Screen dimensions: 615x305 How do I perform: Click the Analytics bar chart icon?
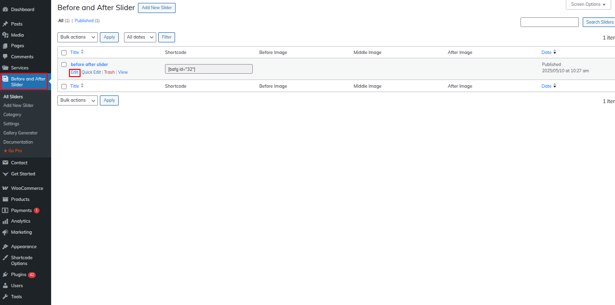(5, 221)
